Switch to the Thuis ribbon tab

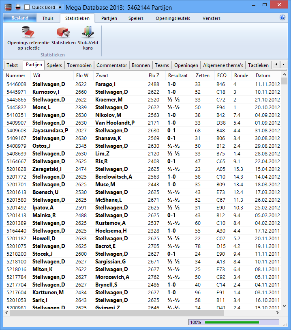click(x=48, y=18)
